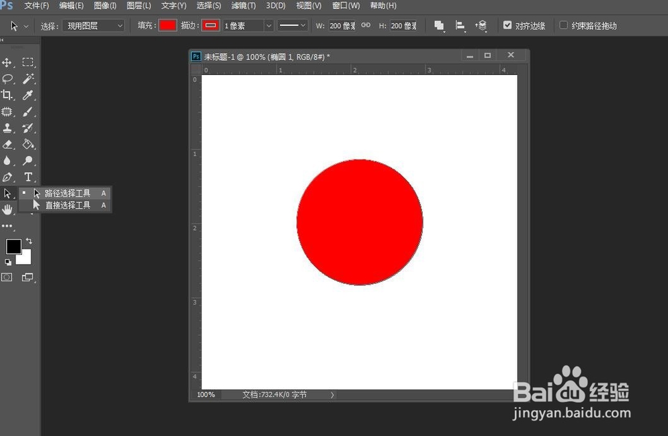The image size is (668, 436).
Task: Swap foreground and background colors
Action: [x=29, y=241]
